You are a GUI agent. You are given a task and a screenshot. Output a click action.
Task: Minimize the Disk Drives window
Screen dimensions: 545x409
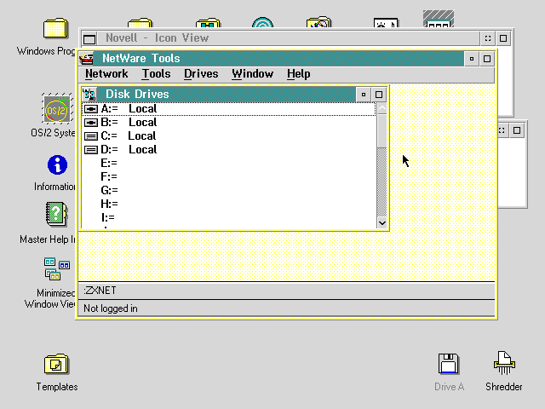click(x=364, y=95)
